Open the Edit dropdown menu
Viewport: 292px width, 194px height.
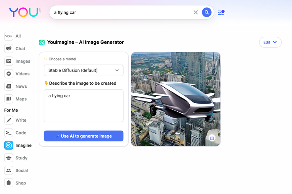pos(270,42)
